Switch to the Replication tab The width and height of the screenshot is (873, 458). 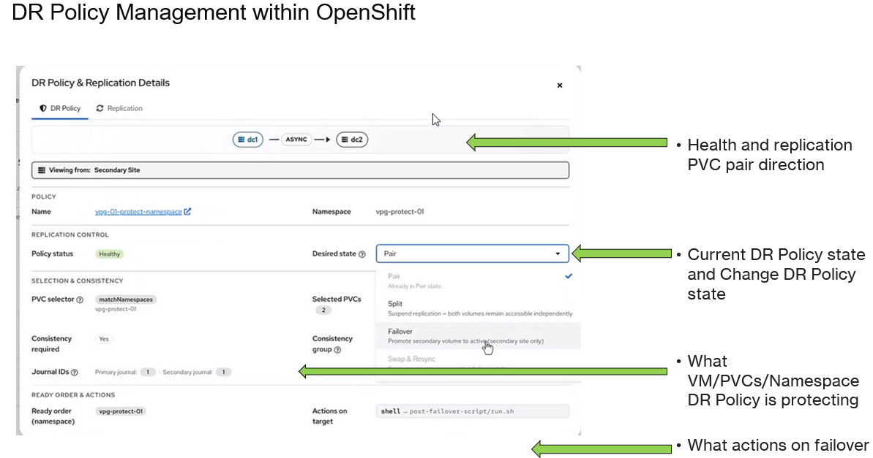[119, 108]
